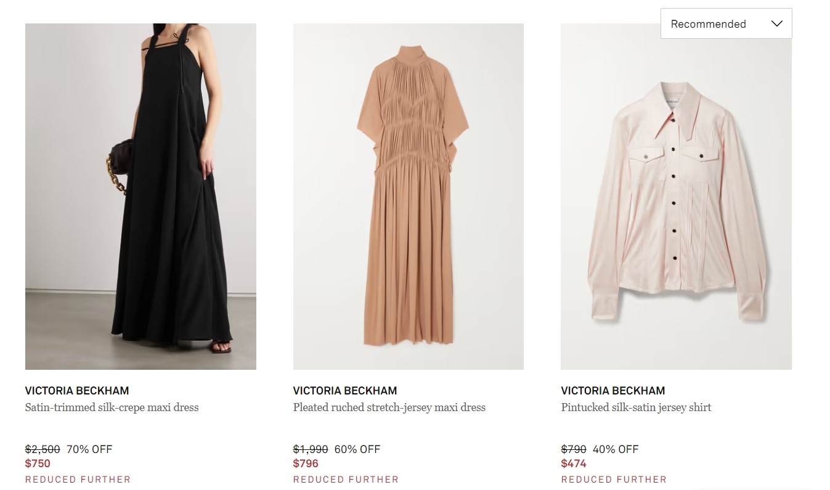Image resolution: width=830 pixels, height=490 pixels.
Task: Click REDUCED FURTHER under the black maxi dress
Action: (78, 479)
